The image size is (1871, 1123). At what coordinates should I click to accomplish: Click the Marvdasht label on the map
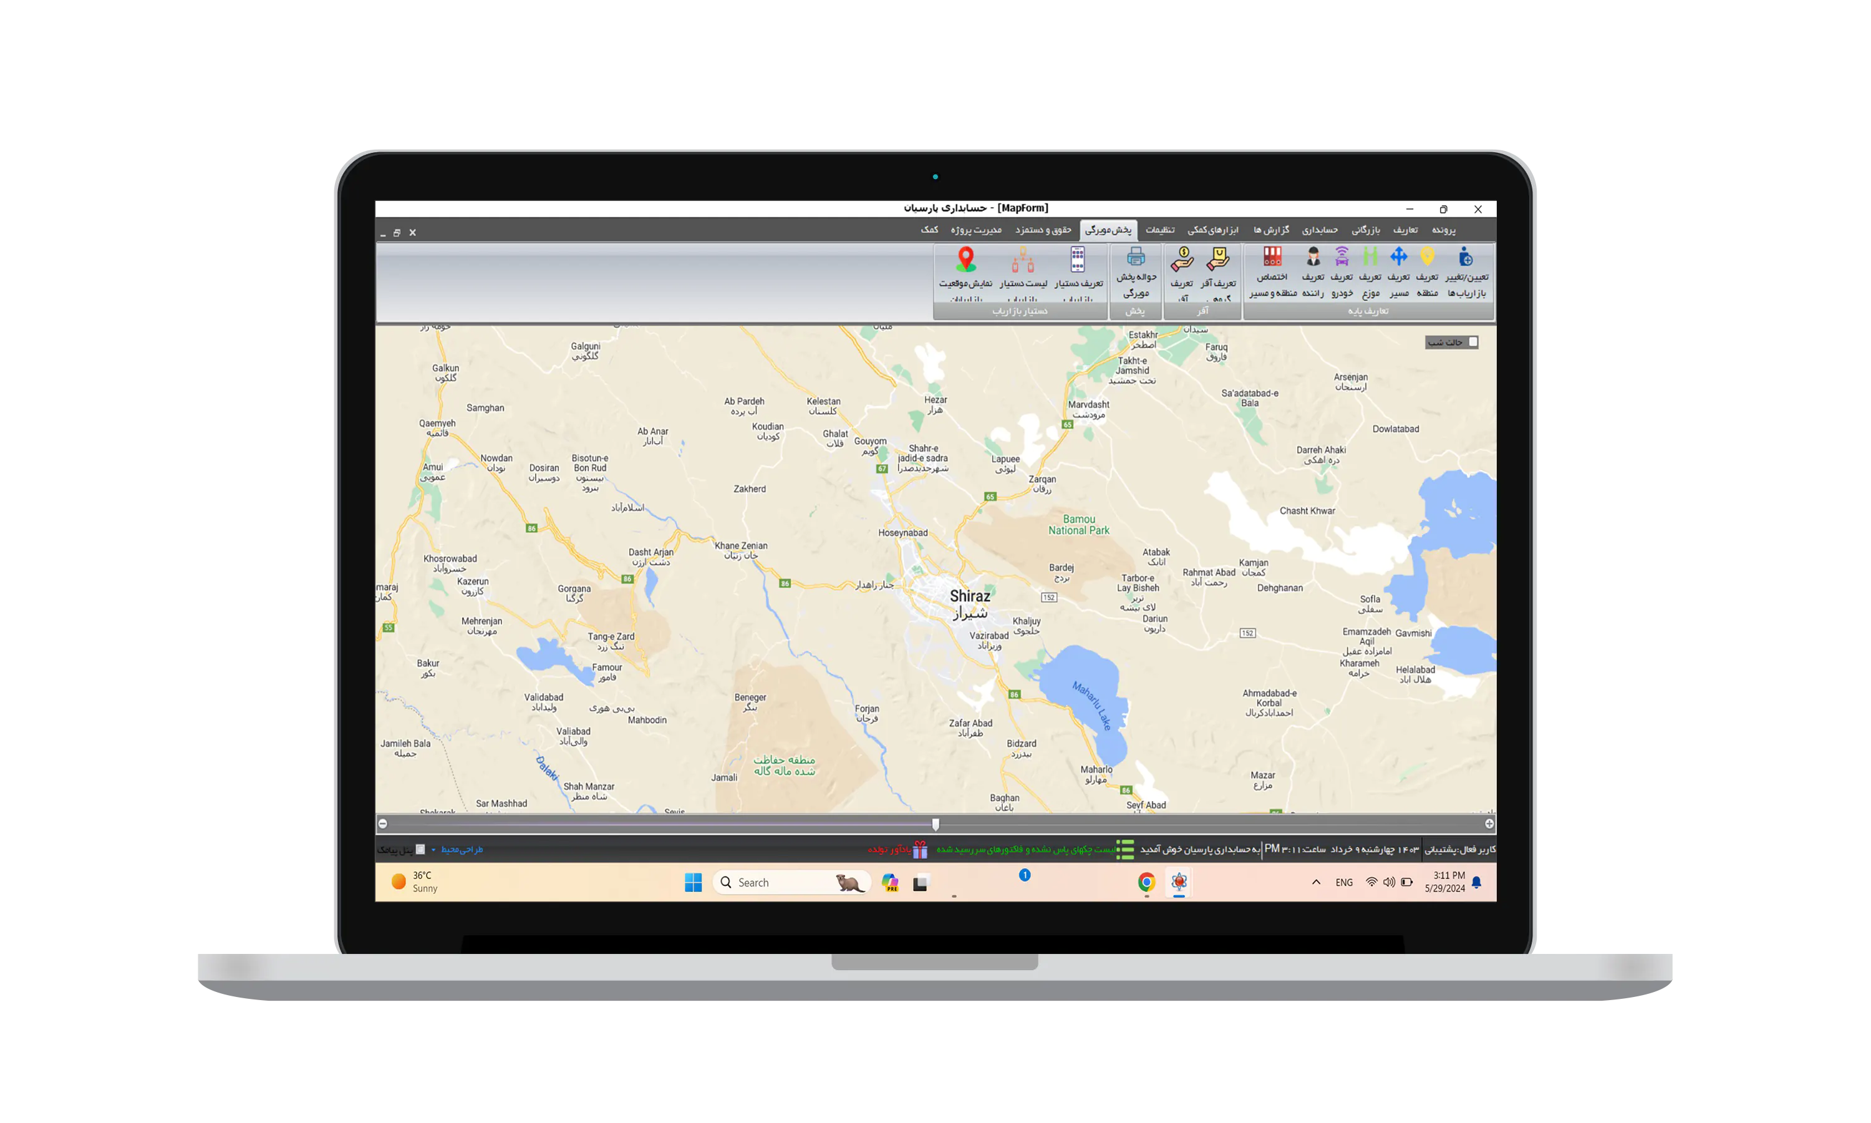pos(1088,409)
